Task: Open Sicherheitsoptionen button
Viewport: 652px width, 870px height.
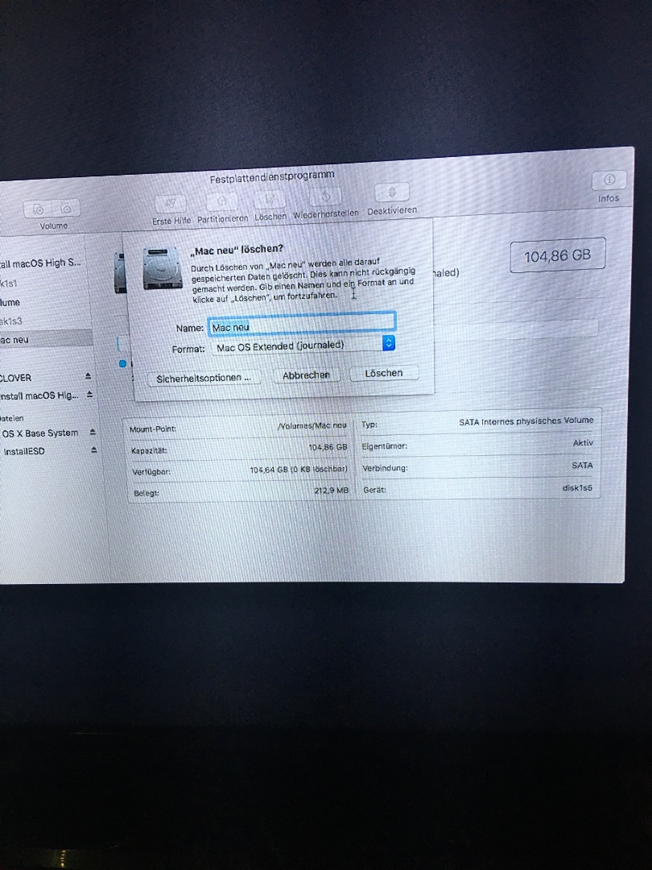Action: [x=204, y=378]
